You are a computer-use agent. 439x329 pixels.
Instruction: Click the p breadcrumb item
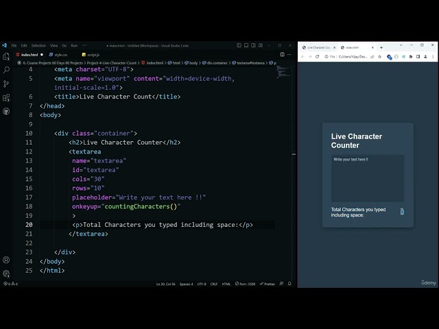point(273,63)
